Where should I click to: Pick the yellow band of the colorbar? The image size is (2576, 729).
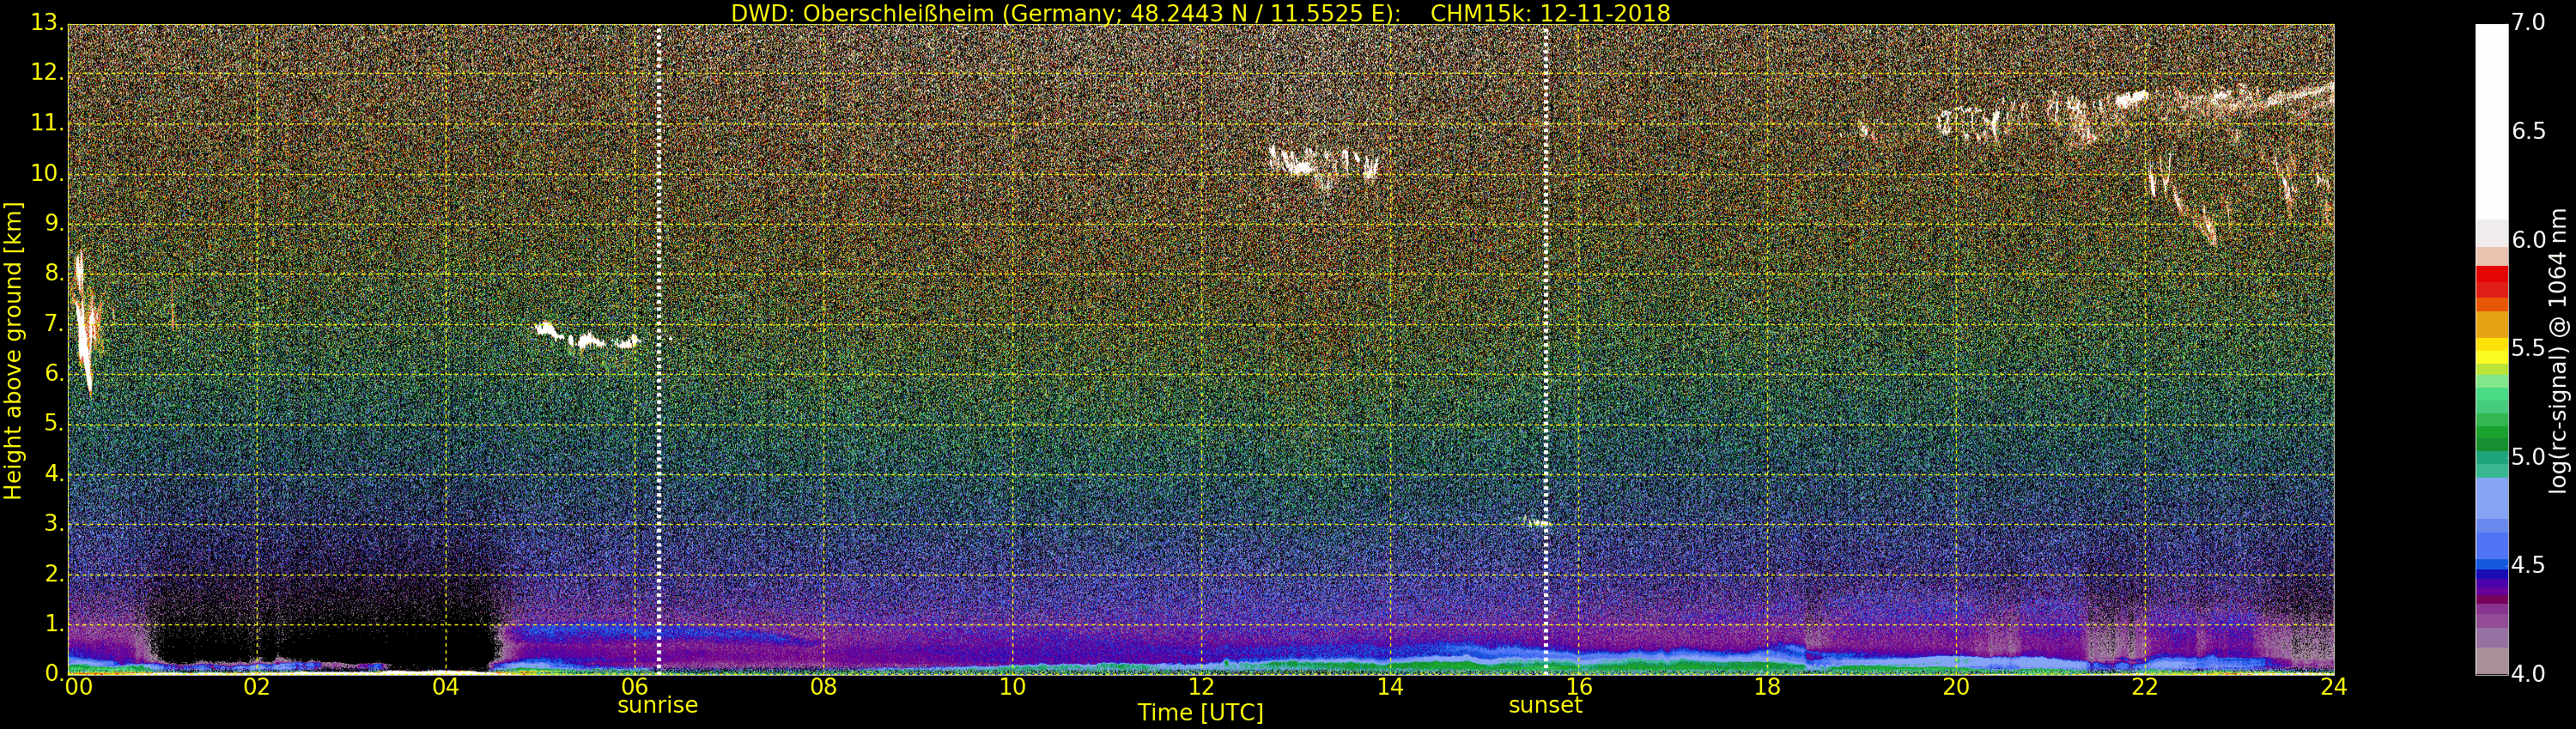coord(2491,351)
